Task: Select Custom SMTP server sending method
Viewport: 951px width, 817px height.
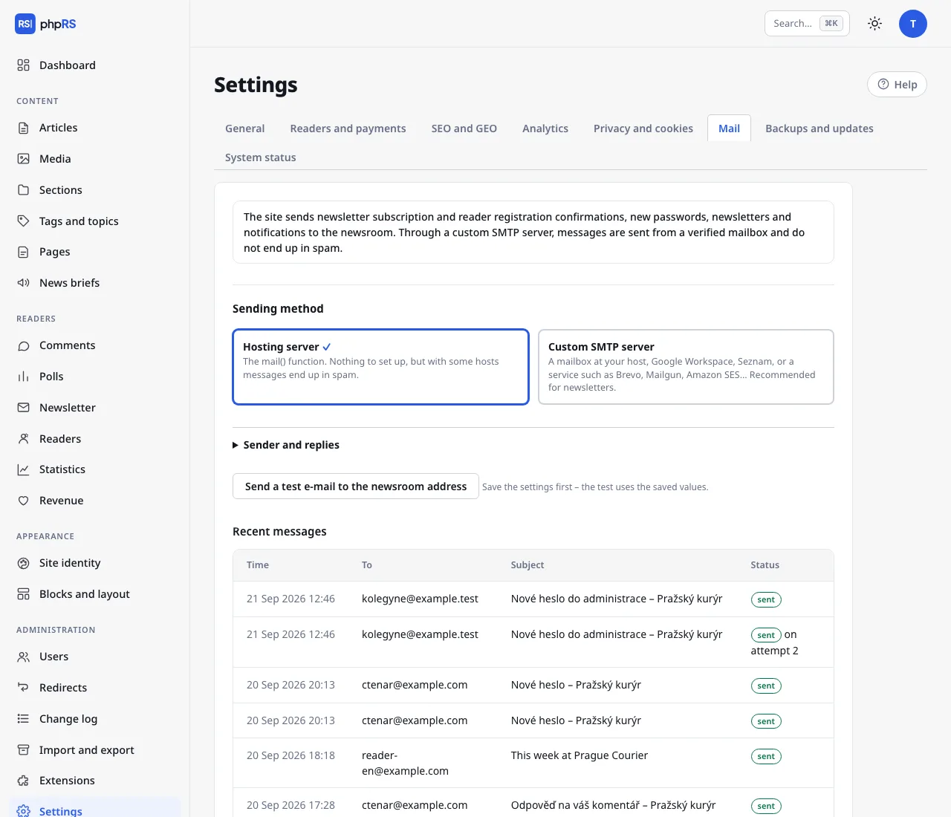Action: (x=686, y=367)
